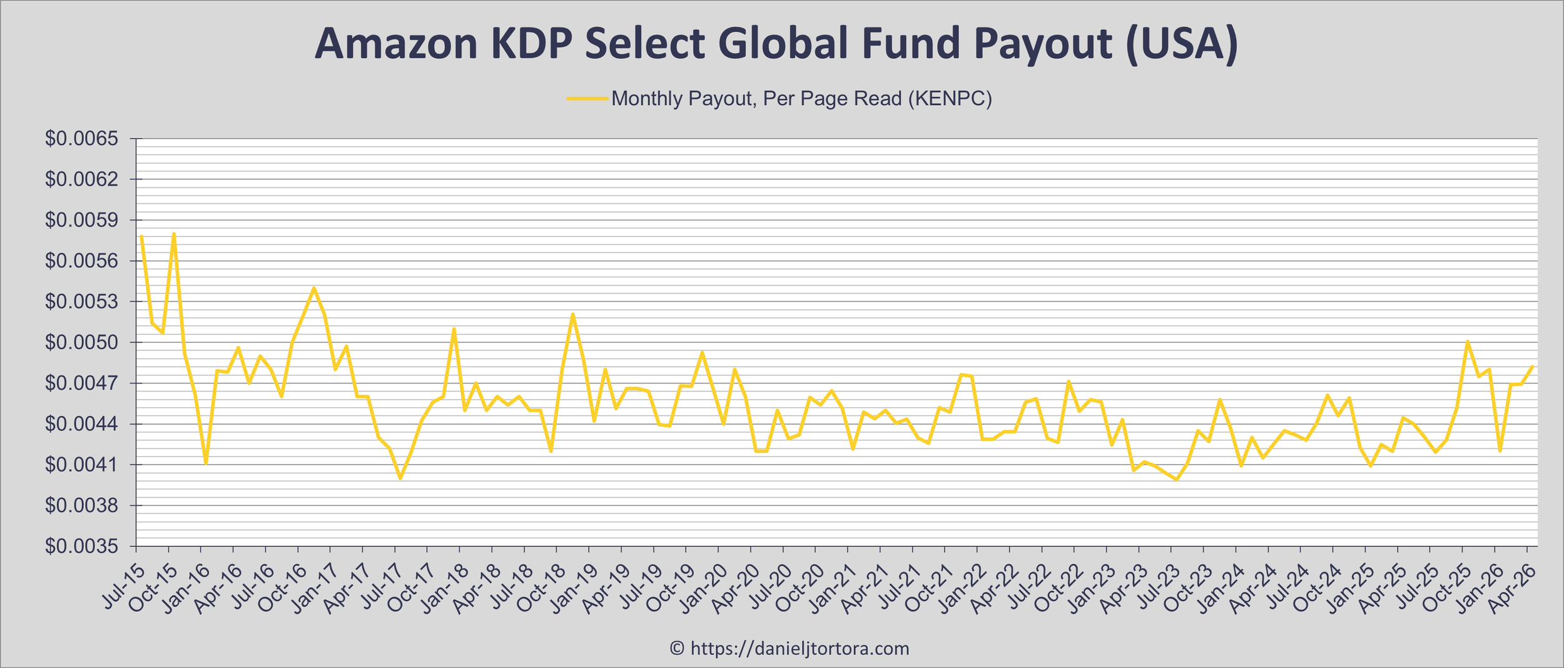Click the y-axis label $0.0041
This screenshot has width=1564, height=668.
pyautogui.click(x=81, y=465)
